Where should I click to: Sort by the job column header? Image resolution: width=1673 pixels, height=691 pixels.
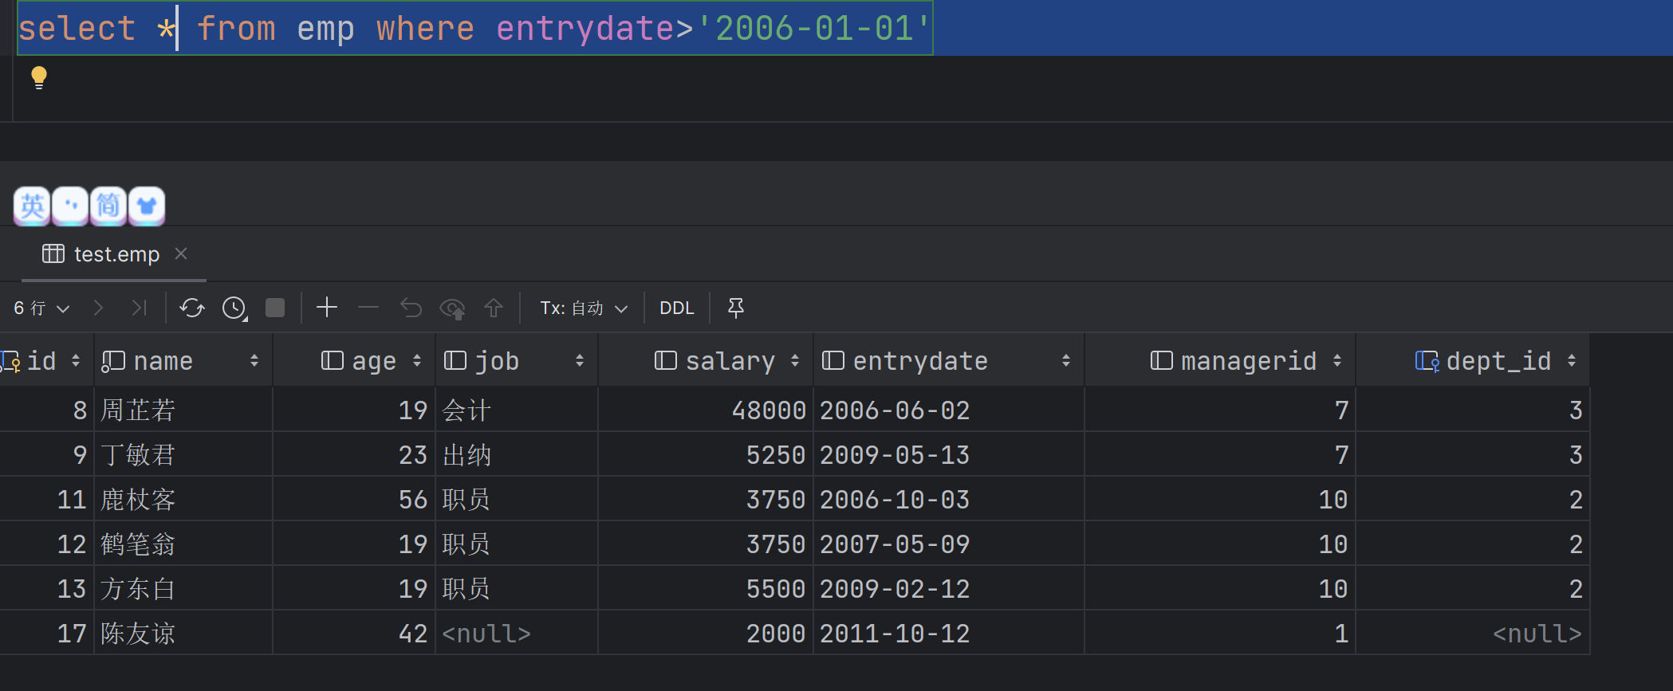coord(517,361)
